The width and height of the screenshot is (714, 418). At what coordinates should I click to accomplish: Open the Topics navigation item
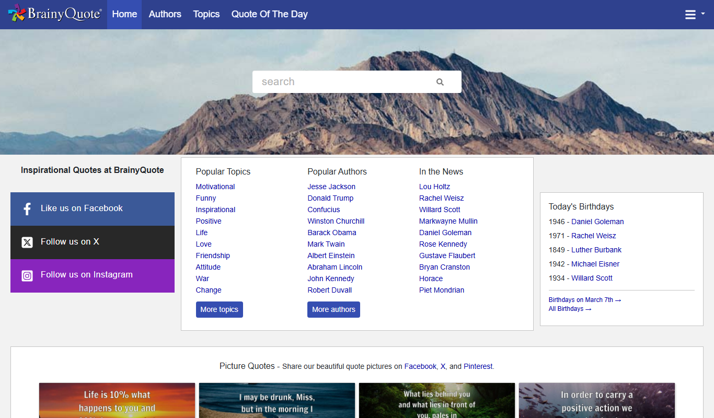(206, 14)
